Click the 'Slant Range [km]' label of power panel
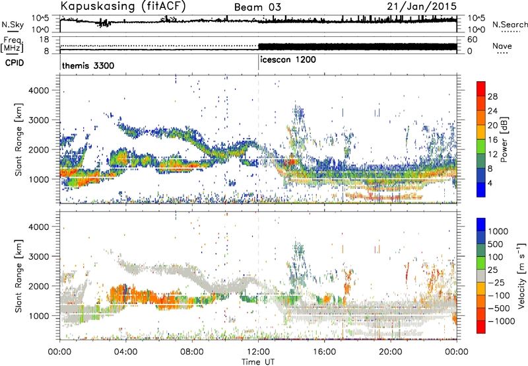Image resolution: width=528 pixels, height=366 pixels. click(18, 139)
